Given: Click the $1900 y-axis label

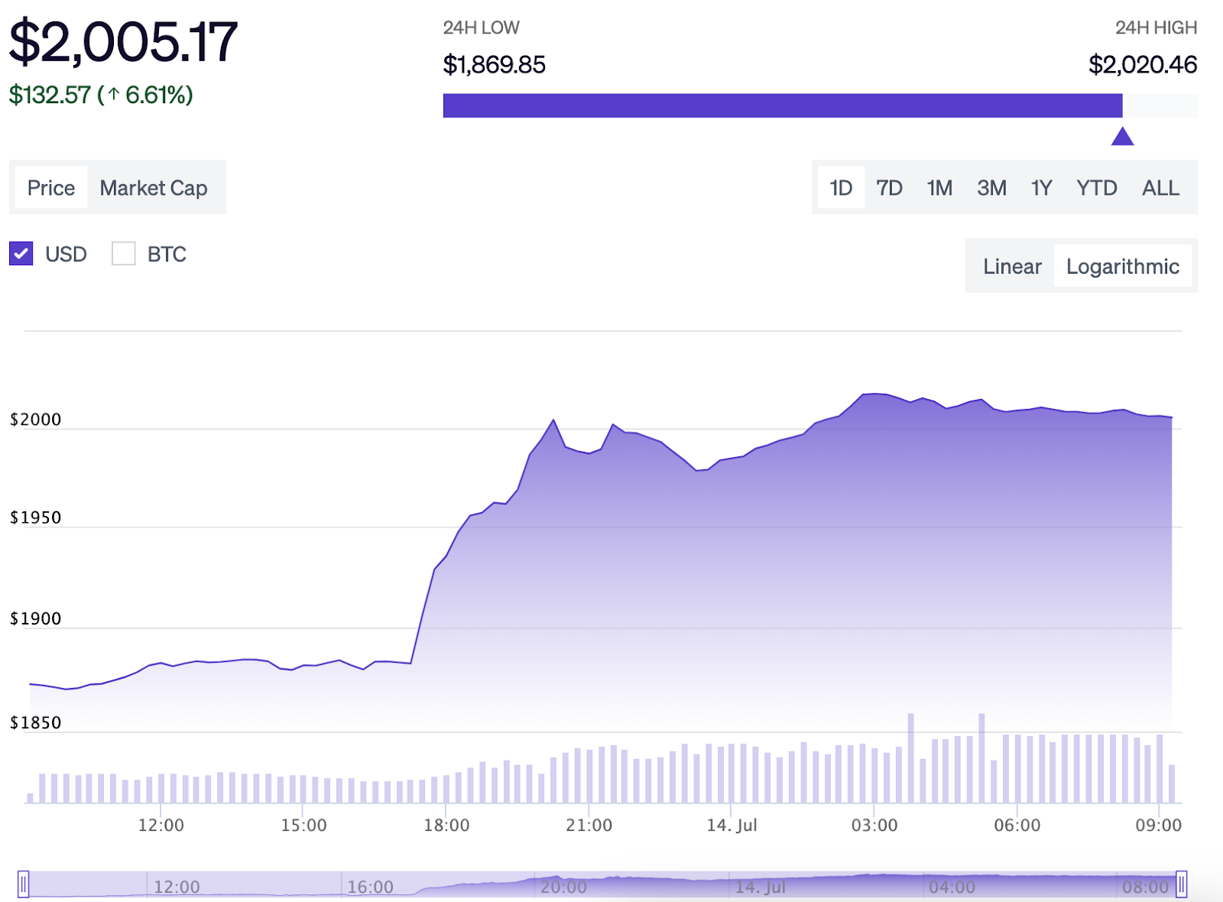Looking at the screenshot, I should 35,618.
